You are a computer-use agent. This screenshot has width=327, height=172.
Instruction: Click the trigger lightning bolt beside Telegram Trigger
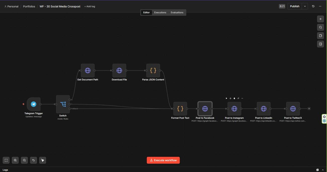pyautogui.click(x=23, y=104)
